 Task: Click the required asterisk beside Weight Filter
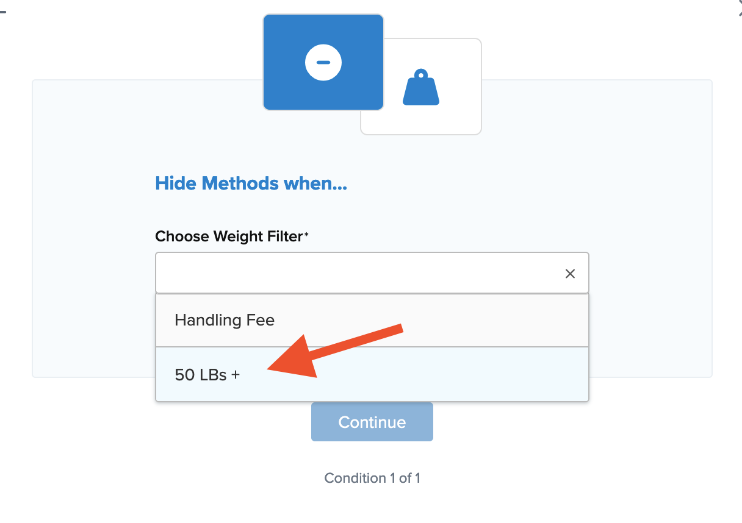(307, 235)
